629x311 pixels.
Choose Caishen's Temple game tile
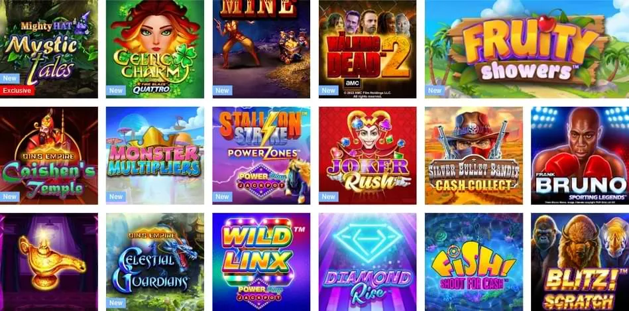coord(48,156)
